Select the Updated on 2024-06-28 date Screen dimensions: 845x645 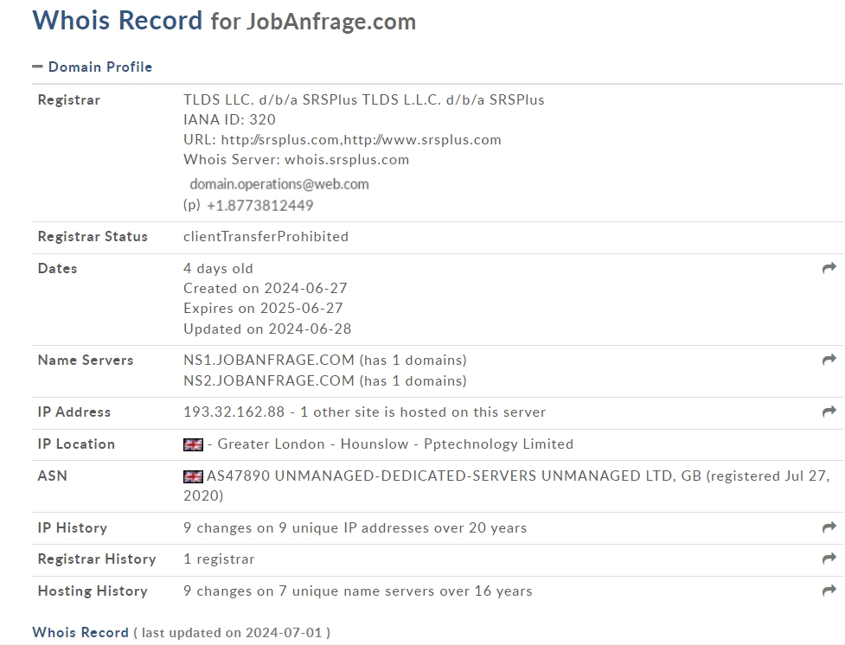pos(267,329)
